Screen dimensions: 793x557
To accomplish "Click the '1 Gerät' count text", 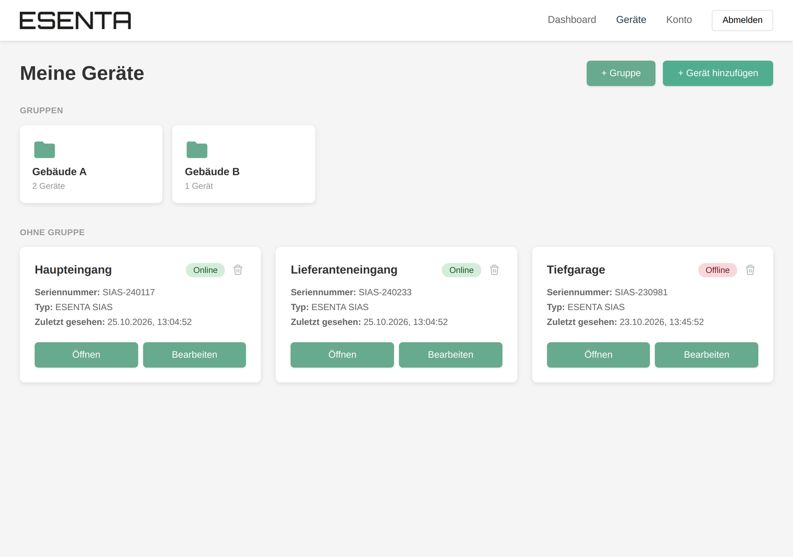I will (x=199, y=186).
